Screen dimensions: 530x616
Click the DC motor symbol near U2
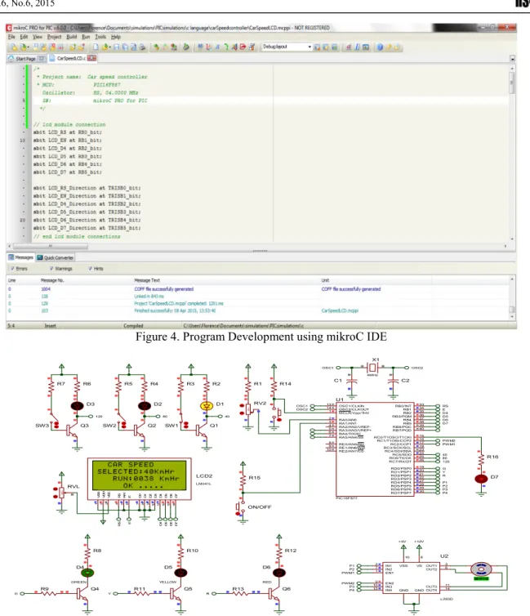(481, 569)
